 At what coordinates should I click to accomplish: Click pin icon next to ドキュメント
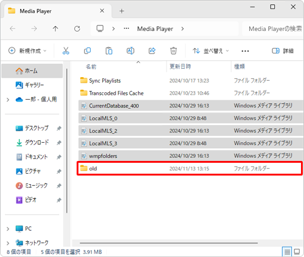59,157
